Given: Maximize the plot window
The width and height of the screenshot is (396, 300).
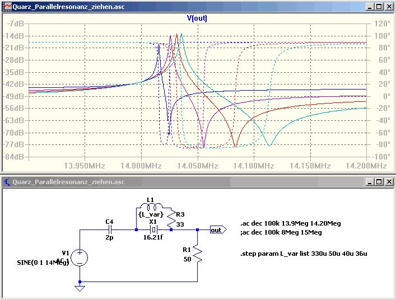Looking at the screenshot, I should [379, 7].
